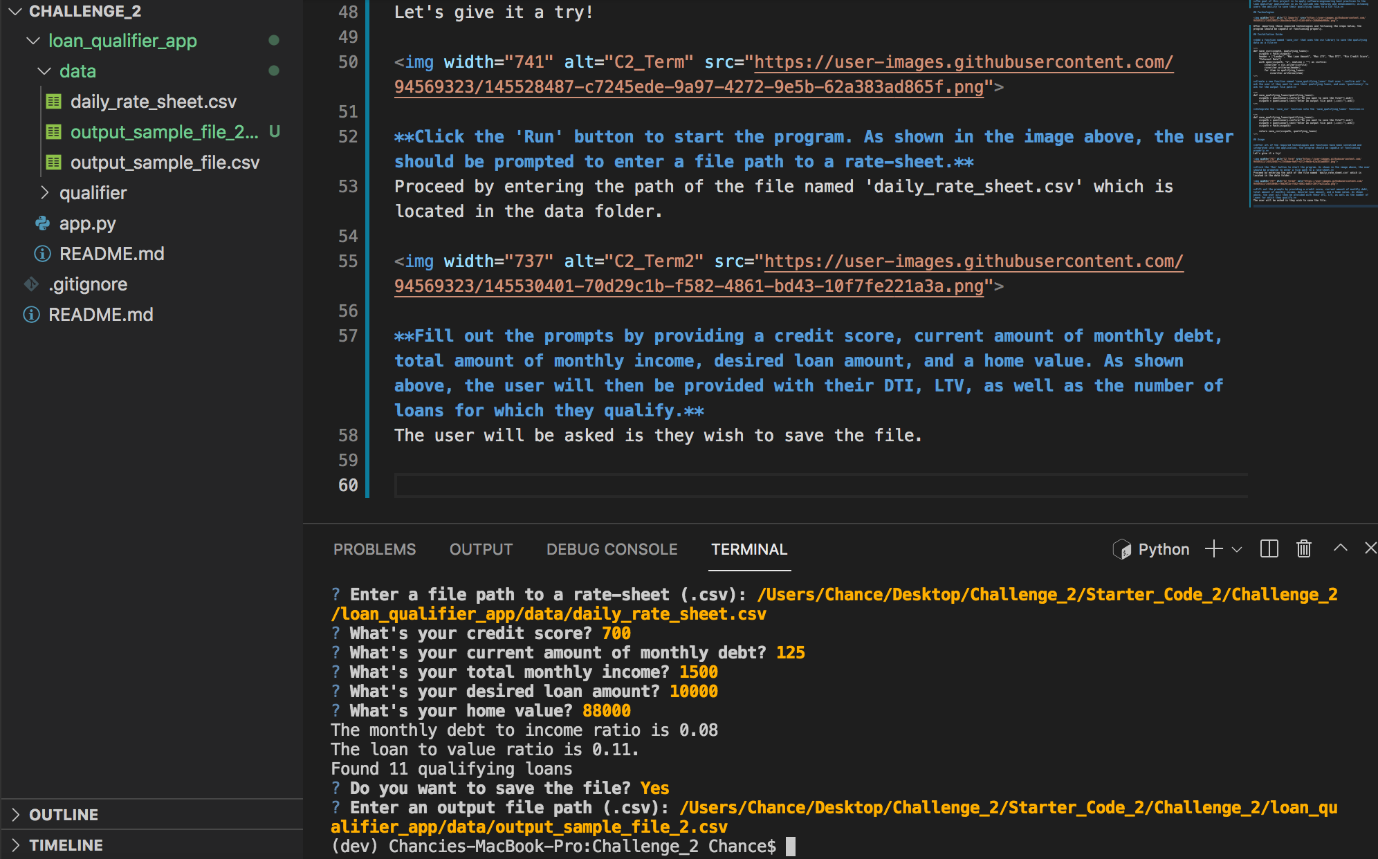Image resolution: width=1378 pixels, height=859 pixels.
Task: Kill the terminal using the trash icon
Action: click(x=1303, y=548)
